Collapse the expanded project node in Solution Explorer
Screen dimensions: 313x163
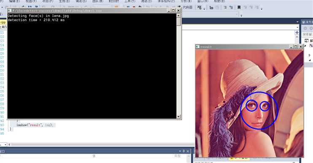coord(305,45)
